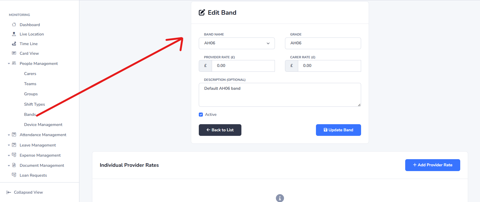Go to Shift Types page
The image size is (480, 202).
pyautogui.click(x=34, y=104)
